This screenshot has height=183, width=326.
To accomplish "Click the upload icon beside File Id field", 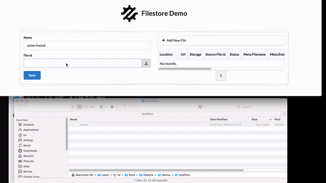I will click(146, 63).
